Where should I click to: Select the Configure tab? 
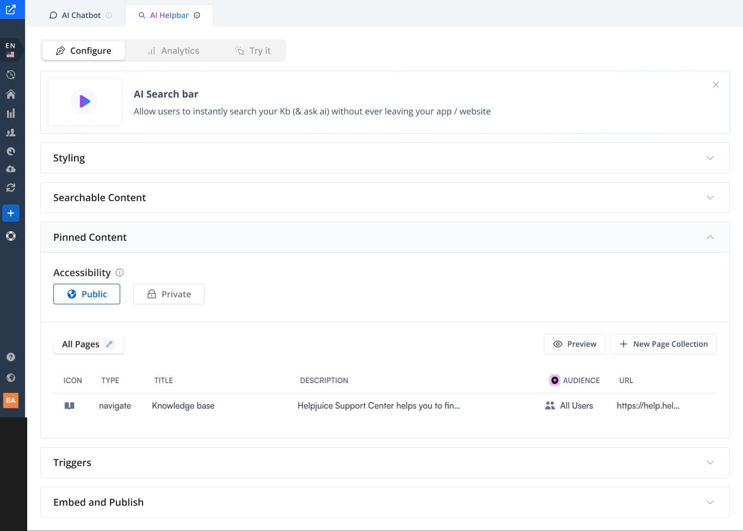click(83, 51)
